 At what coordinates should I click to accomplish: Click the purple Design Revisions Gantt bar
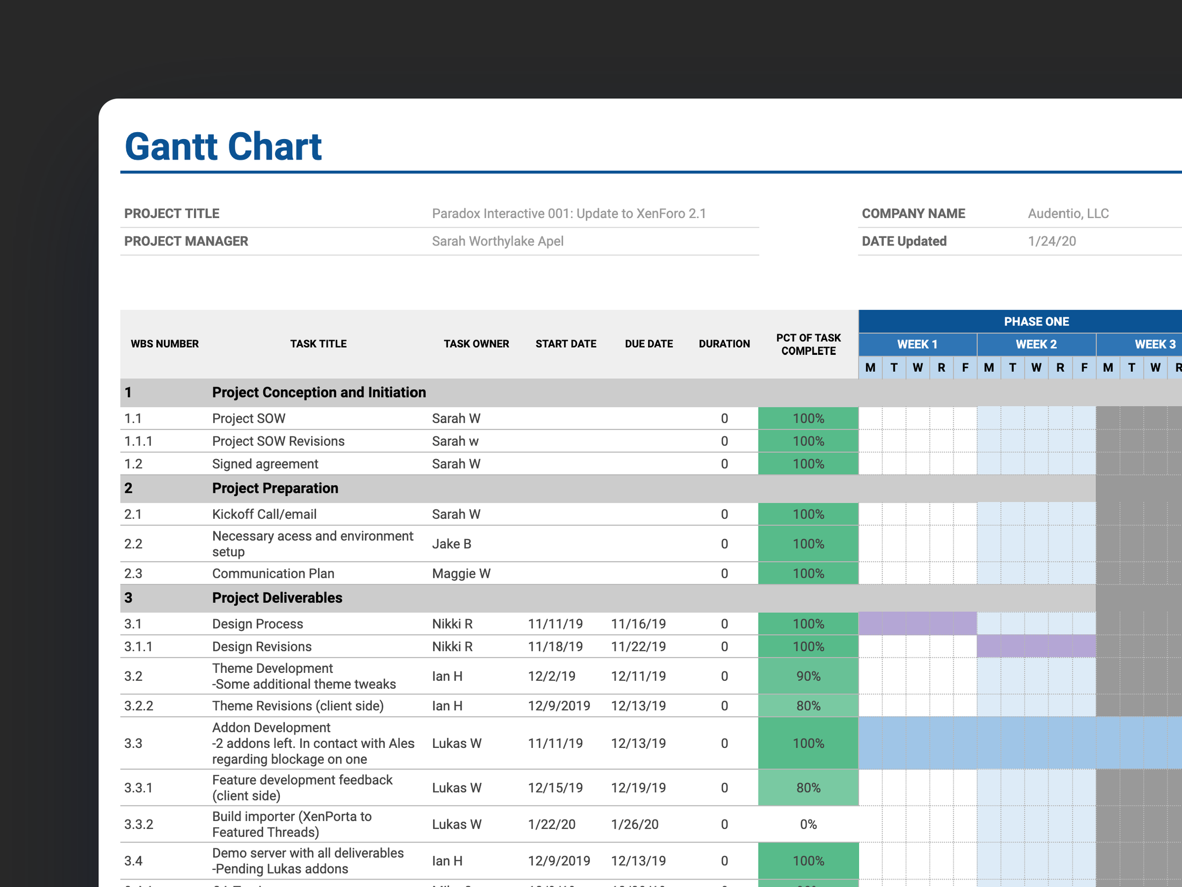[x=1036, y=646]
